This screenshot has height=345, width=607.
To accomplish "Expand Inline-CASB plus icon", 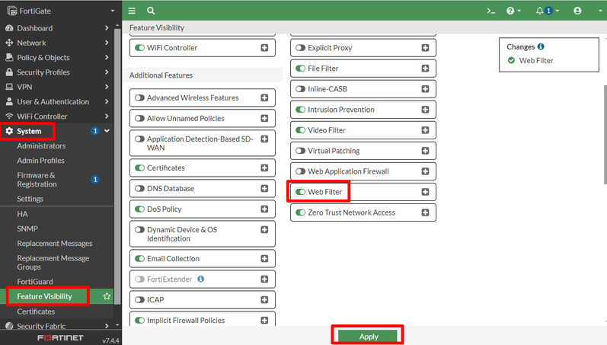I will [x=425, y=88].
